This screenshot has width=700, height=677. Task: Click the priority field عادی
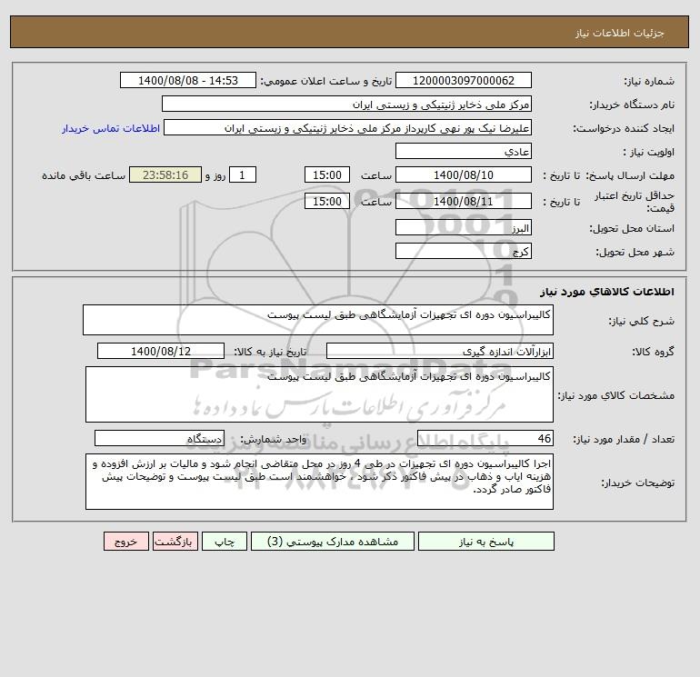click(x=464, y=151)
